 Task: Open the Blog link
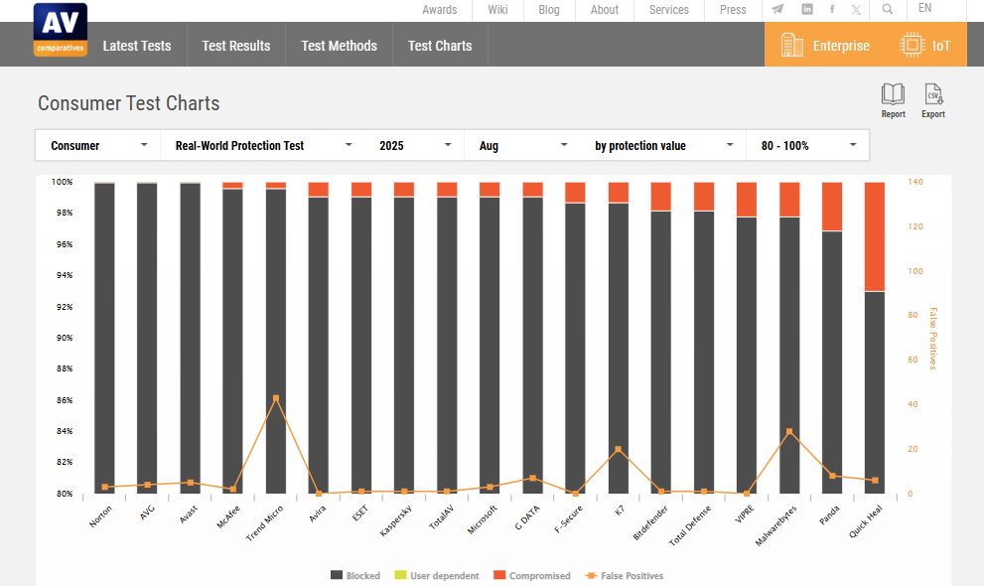click(549, 9)
